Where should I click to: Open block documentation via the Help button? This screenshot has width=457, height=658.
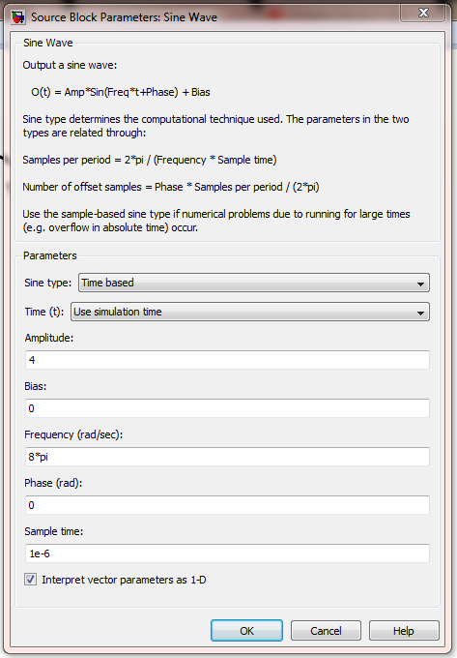404,631
